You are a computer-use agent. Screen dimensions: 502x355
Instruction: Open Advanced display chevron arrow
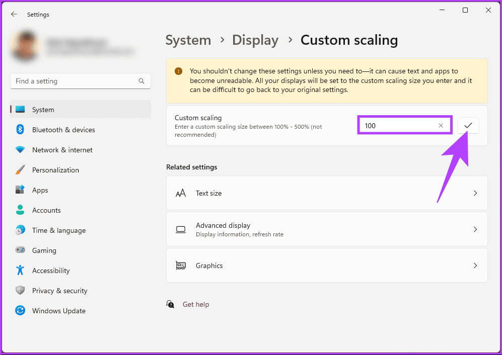click(475, 229)
